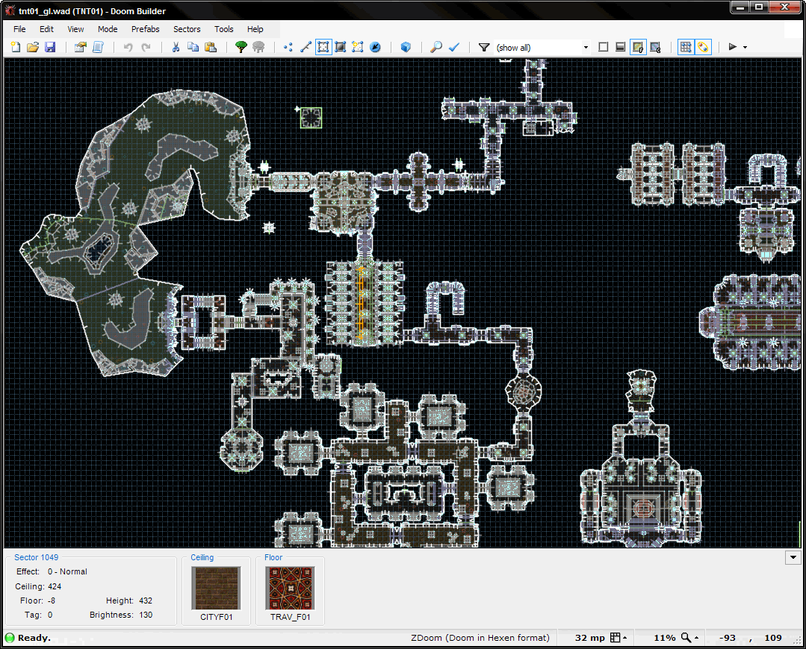This screenshot has height=649, width=806.
Task: Click the 32 mp grid size value
Action: (x=590, y=638)
